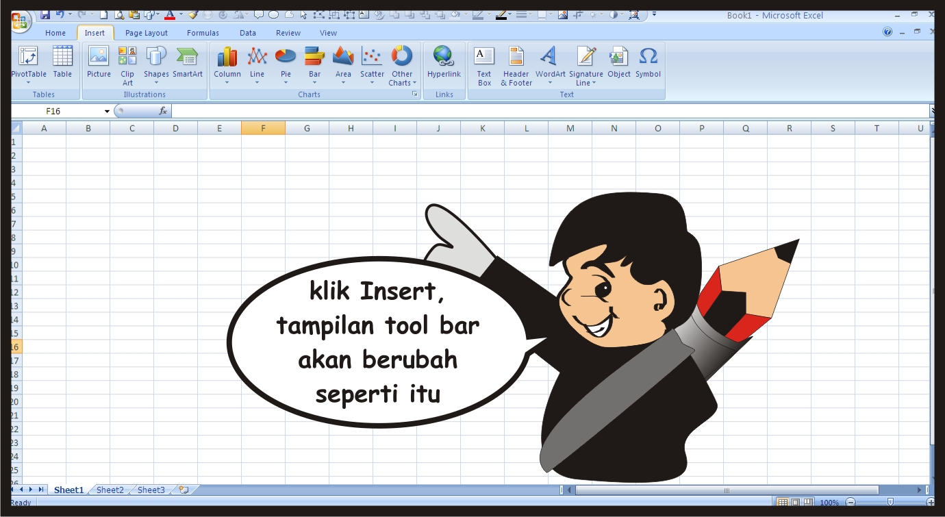Open the Name Box dropdown
The width and height of the screenshot is (945, 517).
107,110
